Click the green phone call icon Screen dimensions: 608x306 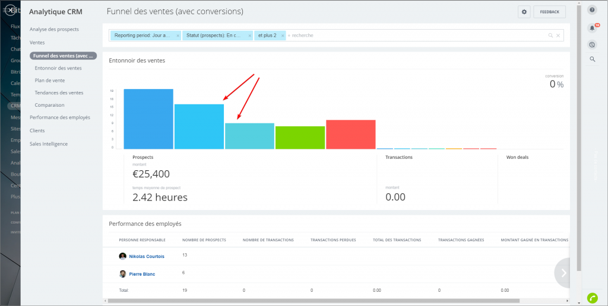[592, 298]
